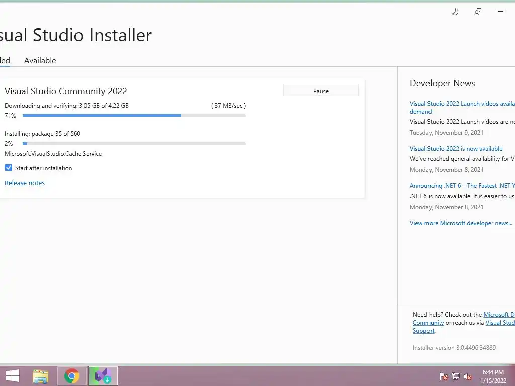Image resolution: width=515 pixels, height=386 pixels.
Task: Select the Installed tab
Action: [x=5, y=61]
